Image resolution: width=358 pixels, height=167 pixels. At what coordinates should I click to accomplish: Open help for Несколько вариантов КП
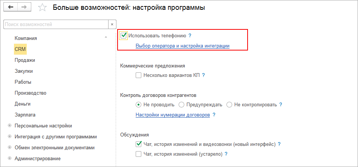203,75
